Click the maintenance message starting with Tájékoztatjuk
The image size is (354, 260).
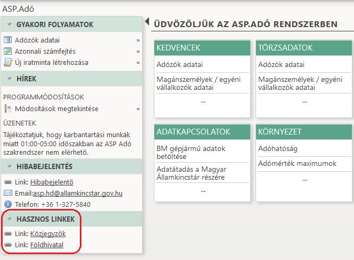67,144
